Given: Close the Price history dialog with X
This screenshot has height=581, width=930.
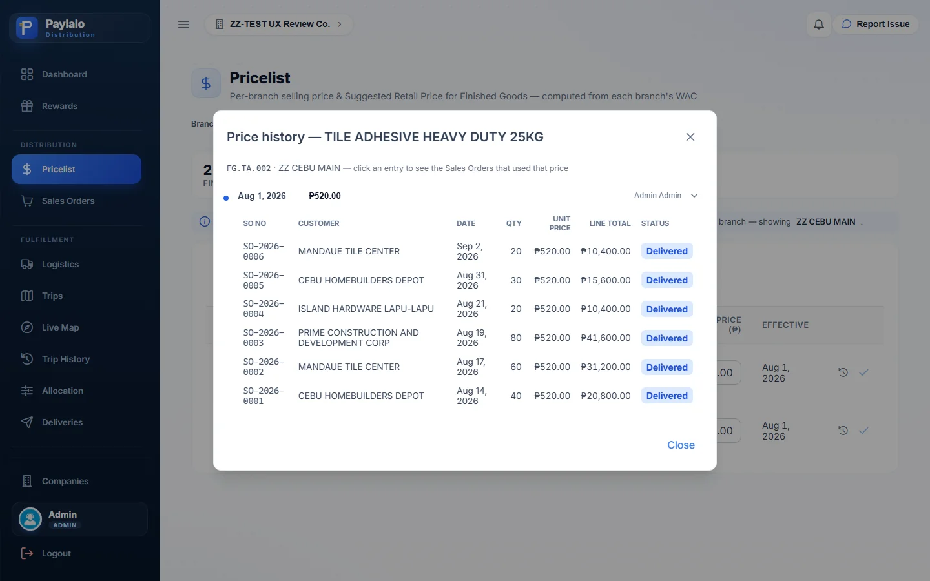Looking at the screenshot, I should coord(690,137).
